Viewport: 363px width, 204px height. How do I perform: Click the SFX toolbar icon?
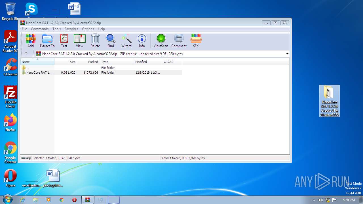click(x=196, y=41)
